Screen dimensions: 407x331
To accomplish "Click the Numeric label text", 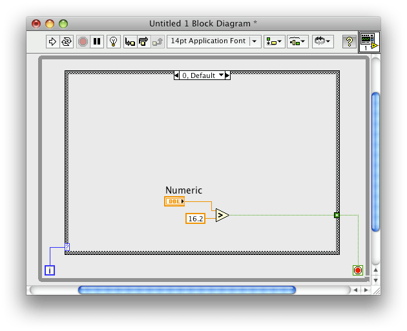I will 183,190.
